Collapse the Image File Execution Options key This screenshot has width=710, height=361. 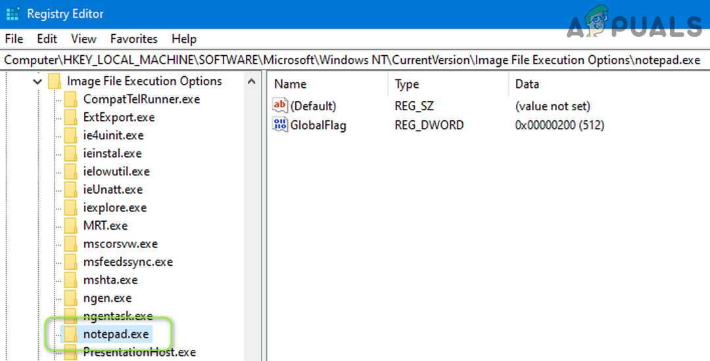click(x=37, y=81)
